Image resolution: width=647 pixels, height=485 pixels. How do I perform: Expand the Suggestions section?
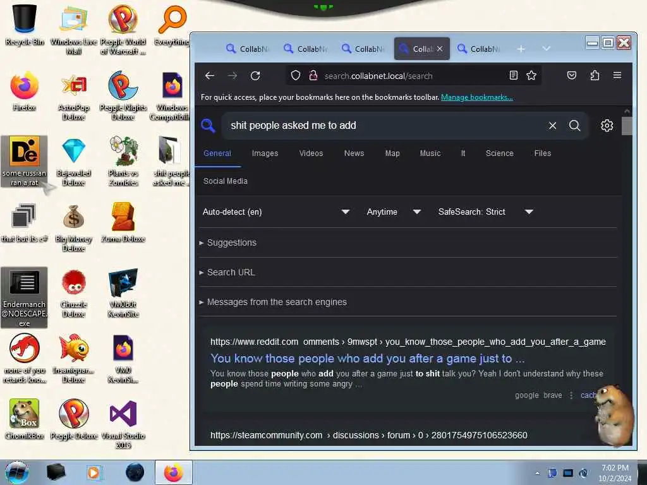tap(227, 242)
